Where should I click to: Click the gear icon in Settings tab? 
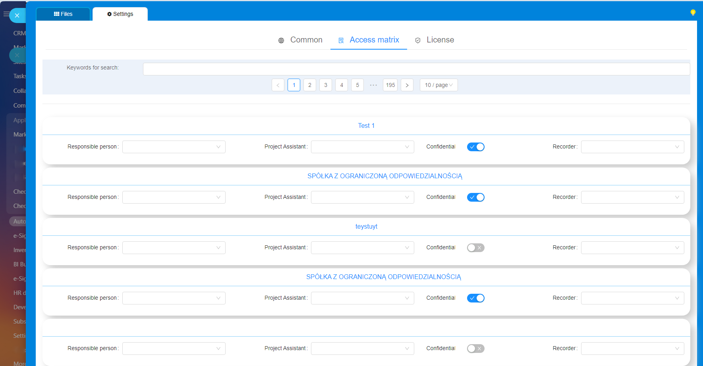(110, 14)
